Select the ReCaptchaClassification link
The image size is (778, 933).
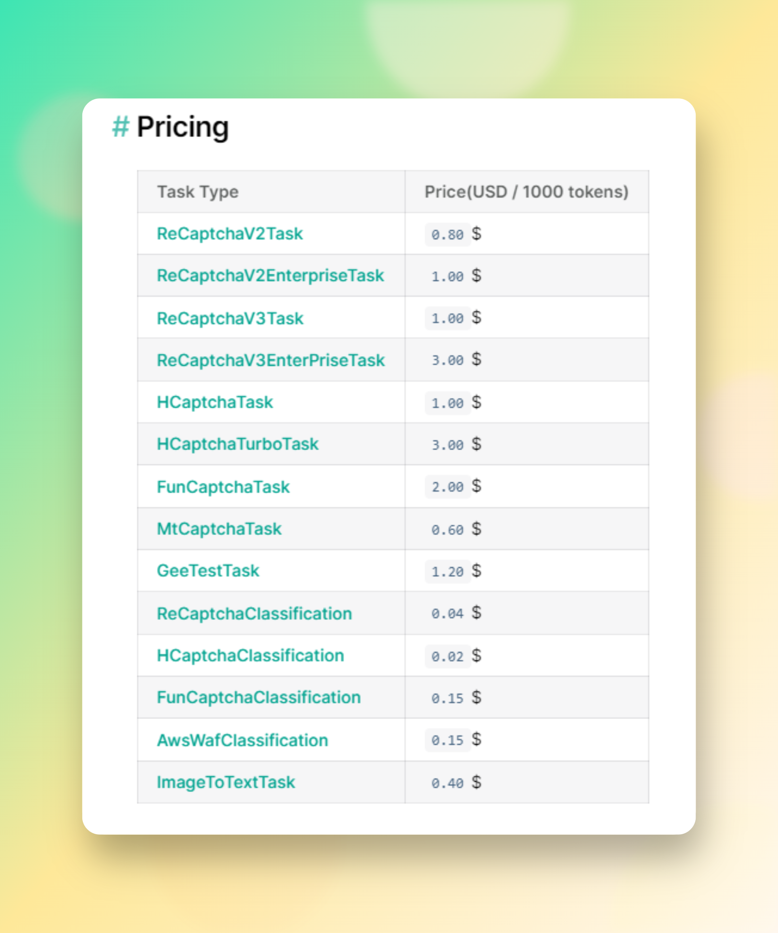[x=255, y=613]
